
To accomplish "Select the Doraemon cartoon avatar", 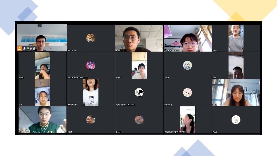I will [x=188, y=65].
